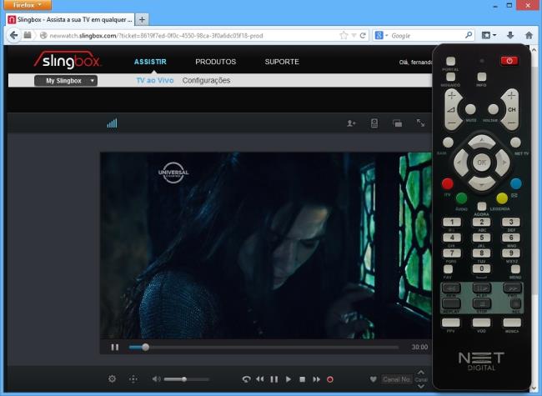Viewport: 542px width, 396px height.
Task: Click number 5 on remote keypad
Action: click(x=481, y=238)
